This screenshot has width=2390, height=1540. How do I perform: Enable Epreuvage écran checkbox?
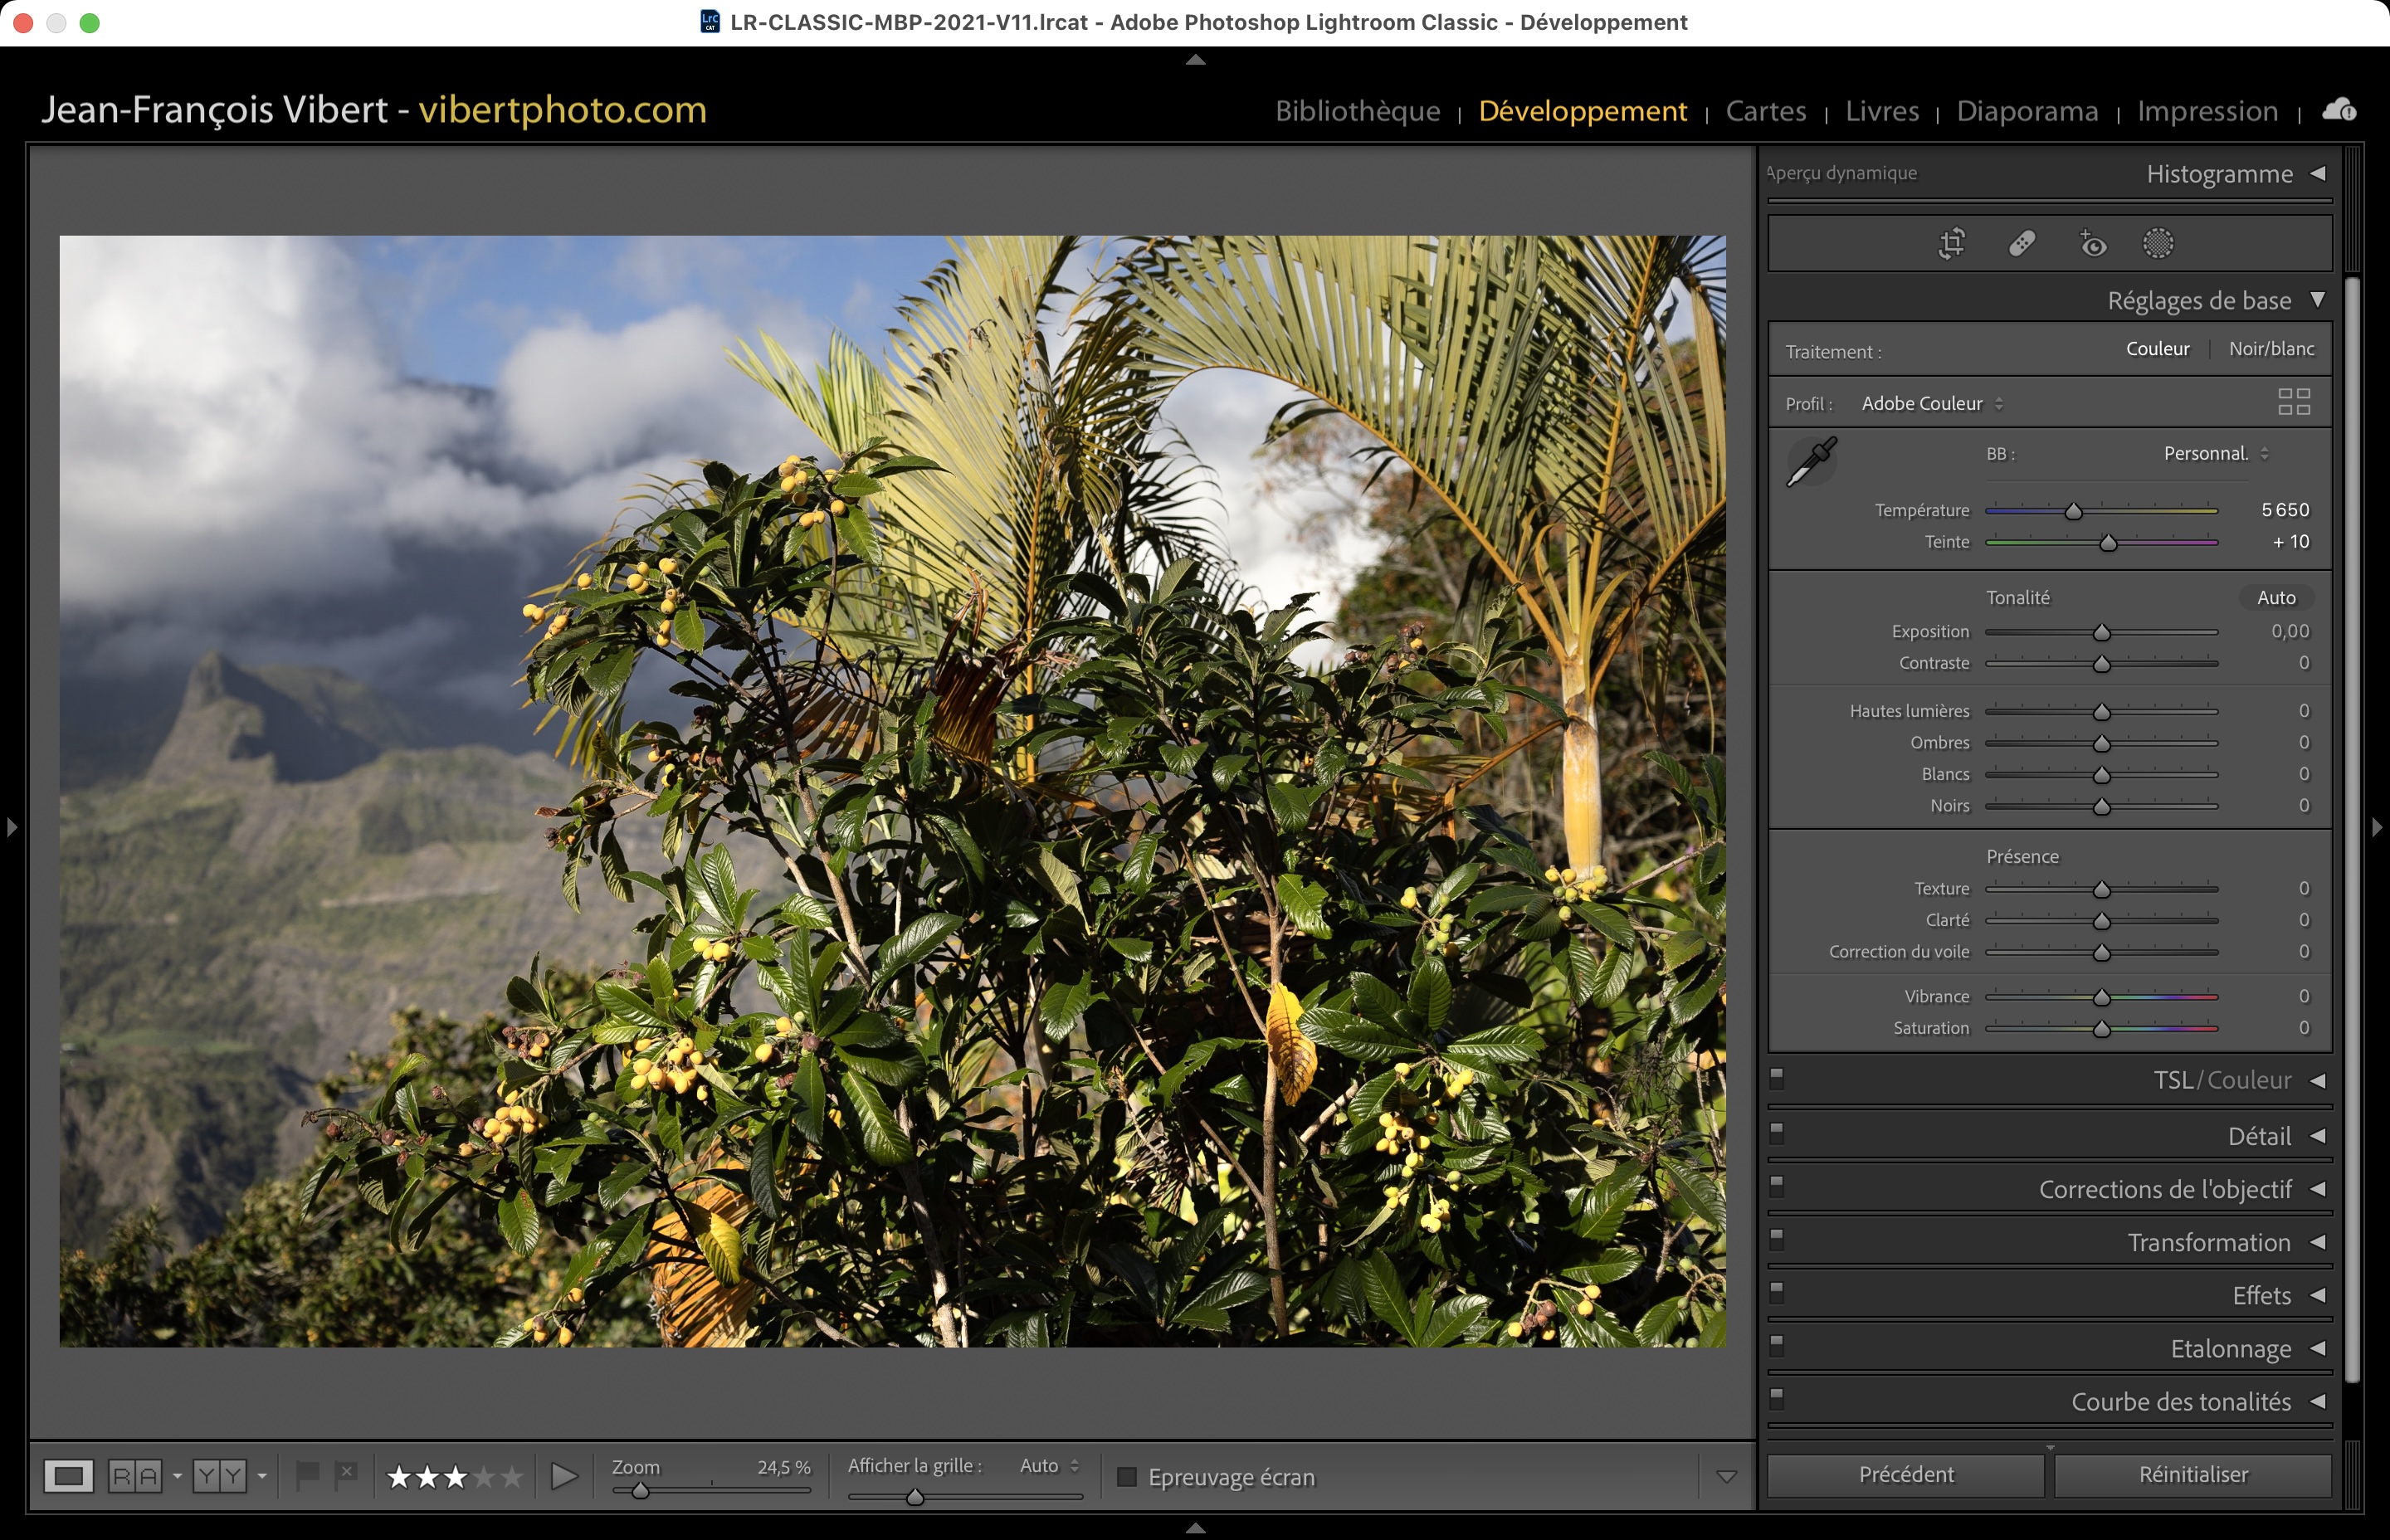tap(1127, 1476)
